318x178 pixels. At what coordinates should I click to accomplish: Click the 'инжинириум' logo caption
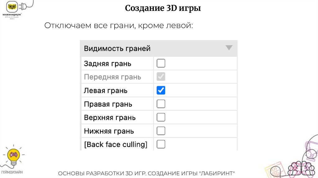point(12,14)
